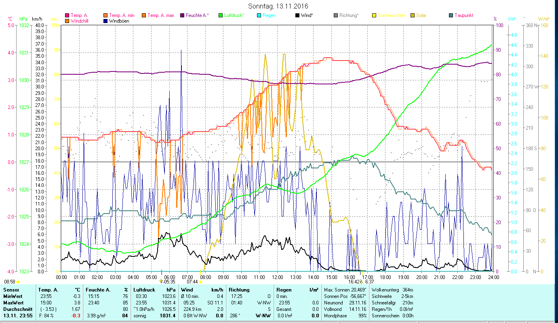Click the sun icon next to 07:44

pyautogui.click(x=200, y=281)
